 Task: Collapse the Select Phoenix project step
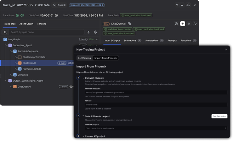coord(83,116)
